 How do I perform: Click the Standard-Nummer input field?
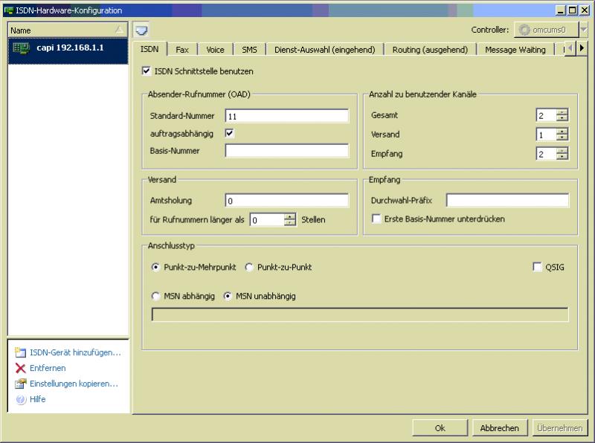pyautogui.click(x=286, y=116)
